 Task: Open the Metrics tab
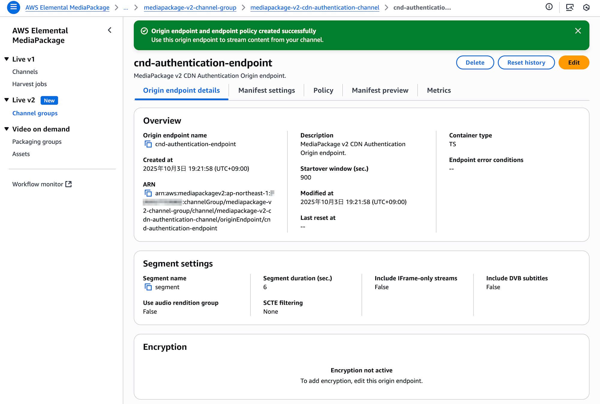coord(439,90)
